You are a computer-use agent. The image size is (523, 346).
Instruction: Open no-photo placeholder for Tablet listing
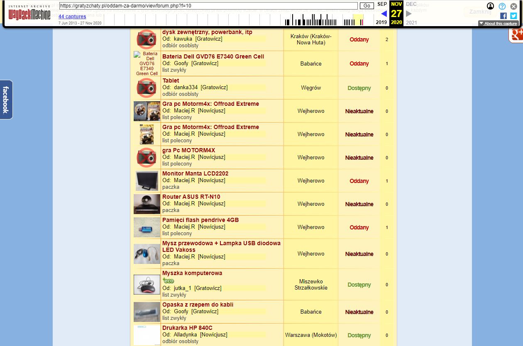coord(147,88)
